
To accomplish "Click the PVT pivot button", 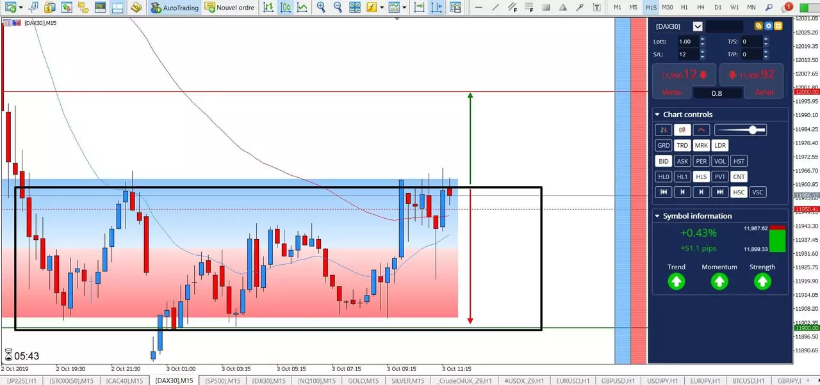I will [720, 177].
